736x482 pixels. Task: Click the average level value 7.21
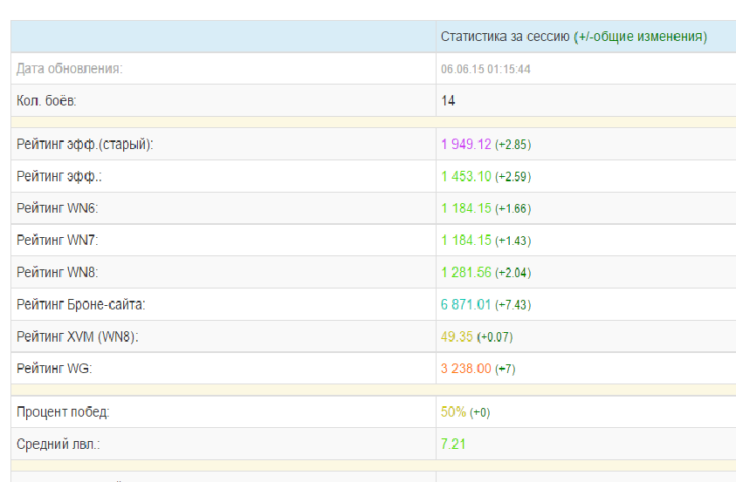(x=453, y=444)
